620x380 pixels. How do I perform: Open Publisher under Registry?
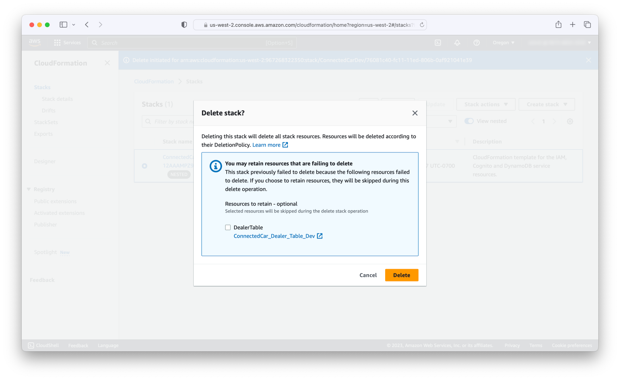point(45,225)
